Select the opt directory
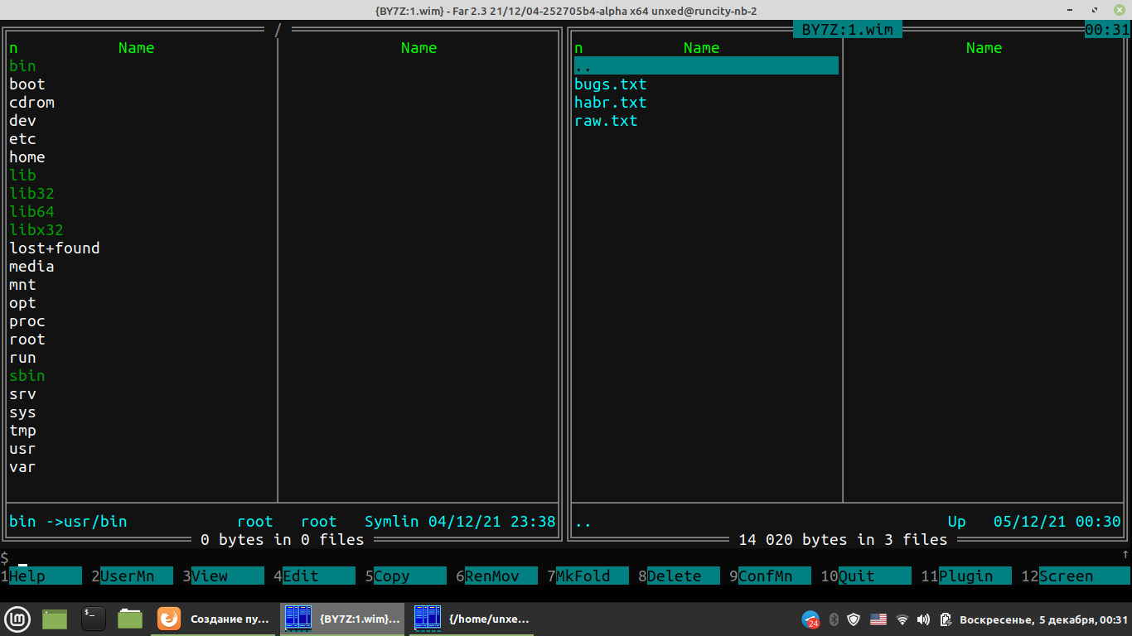 pos(22,302)
